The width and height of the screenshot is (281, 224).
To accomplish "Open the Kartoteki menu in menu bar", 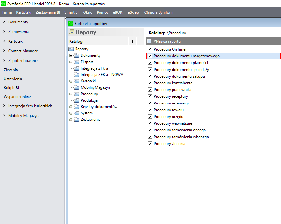I will 24,12.
